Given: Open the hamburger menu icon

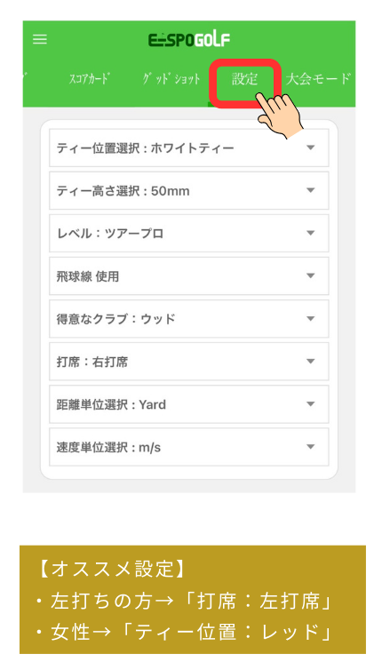Looking at the screenshot, I should click(x=40, y=40).
